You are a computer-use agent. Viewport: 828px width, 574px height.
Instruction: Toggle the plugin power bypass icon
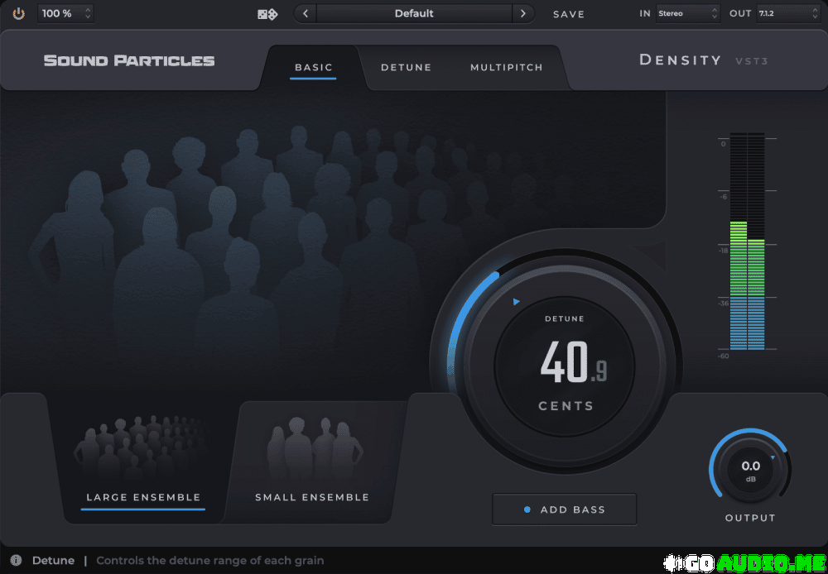pyautogui.click(x=19, y=14)
